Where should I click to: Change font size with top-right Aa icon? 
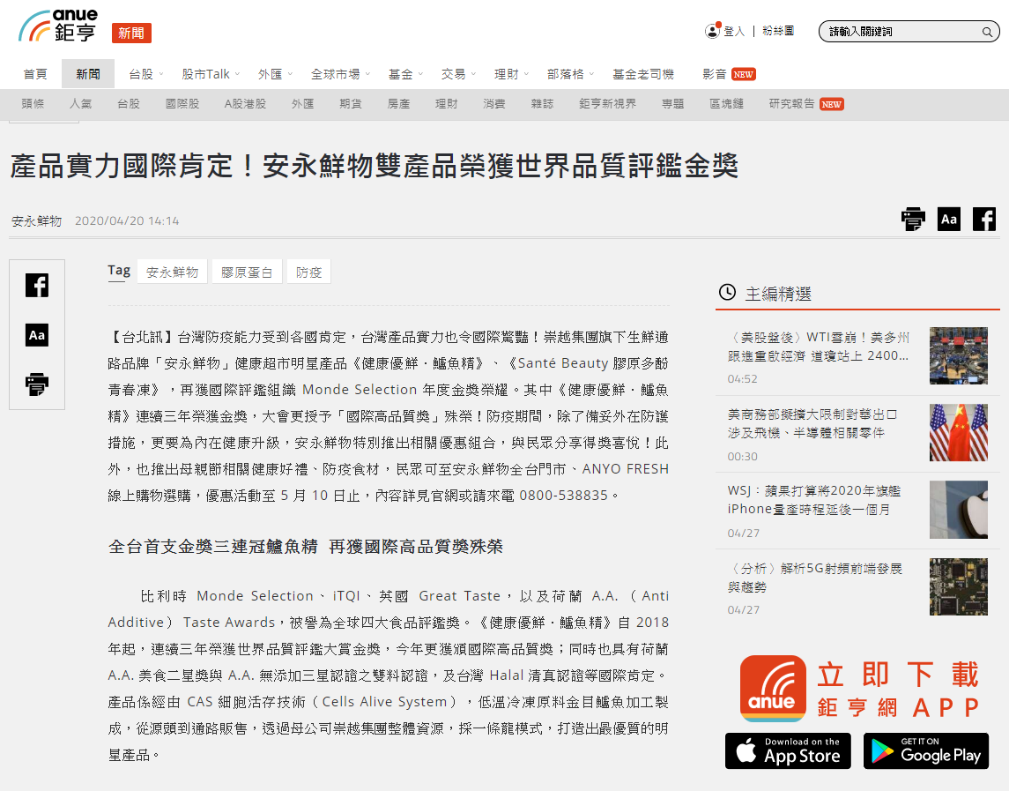coord(948,219)
